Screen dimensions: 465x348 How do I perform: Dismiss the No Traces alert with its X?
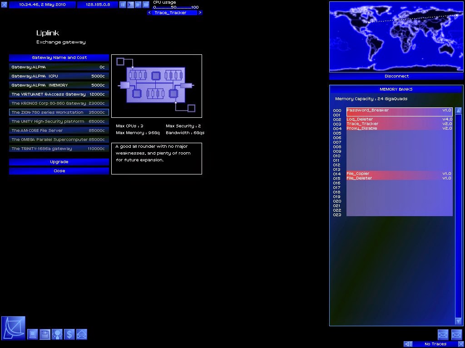(x=461, y=343)
